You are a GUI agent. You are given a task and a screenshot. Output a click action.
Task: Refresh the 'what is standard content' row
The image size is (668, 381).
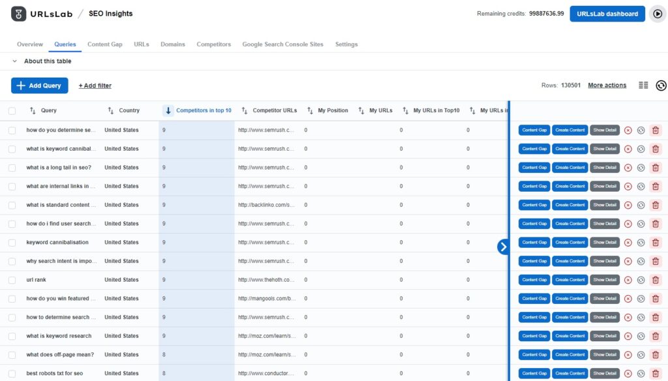(641, 205)
